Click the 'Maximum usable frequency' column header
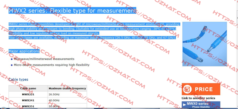238x109 pixels. pyautogui.click(x=67, y=88)
